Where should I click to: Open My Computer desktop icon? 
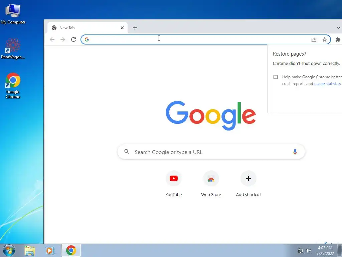point(13,14)
